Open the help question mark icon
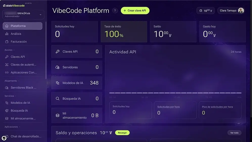The width and height of the screenshot is (252, 142). (x=115, y=11)
